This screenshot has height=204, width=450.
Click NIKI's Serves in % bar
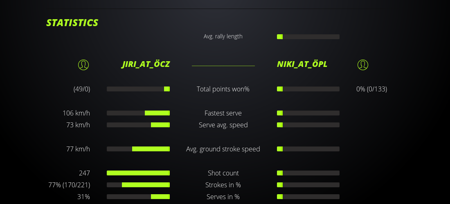(308, 197)
